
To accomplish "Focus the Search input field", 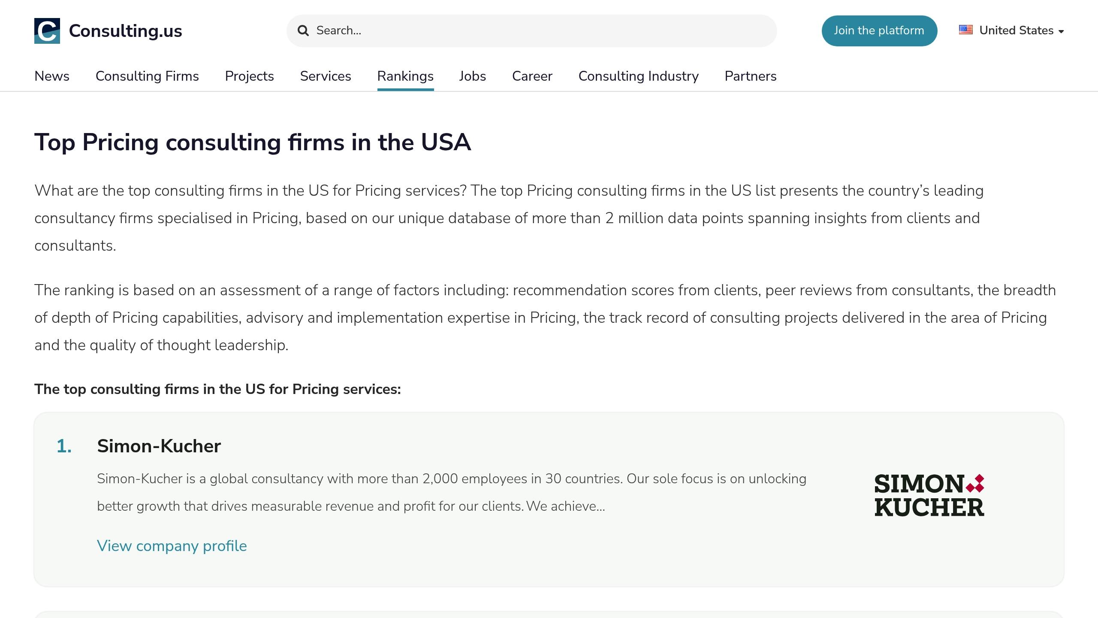I will point(531,30).
